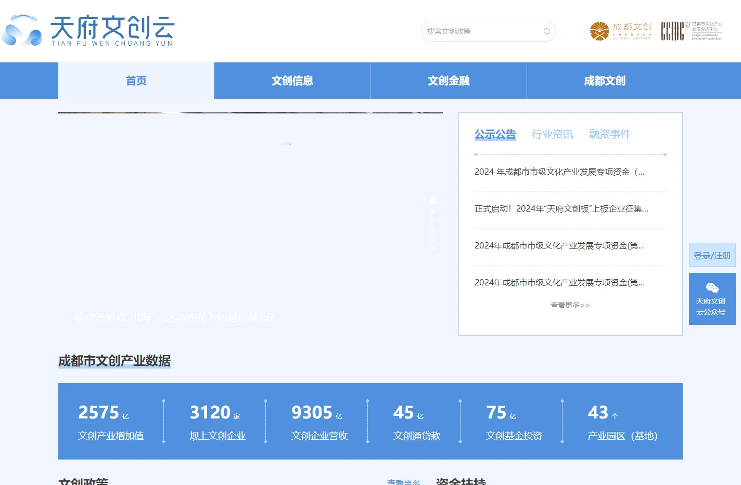Click the 45 亿 文创通贷款 statistic
The height and width of the screenshot is (485, 741).
pos(417,422)
